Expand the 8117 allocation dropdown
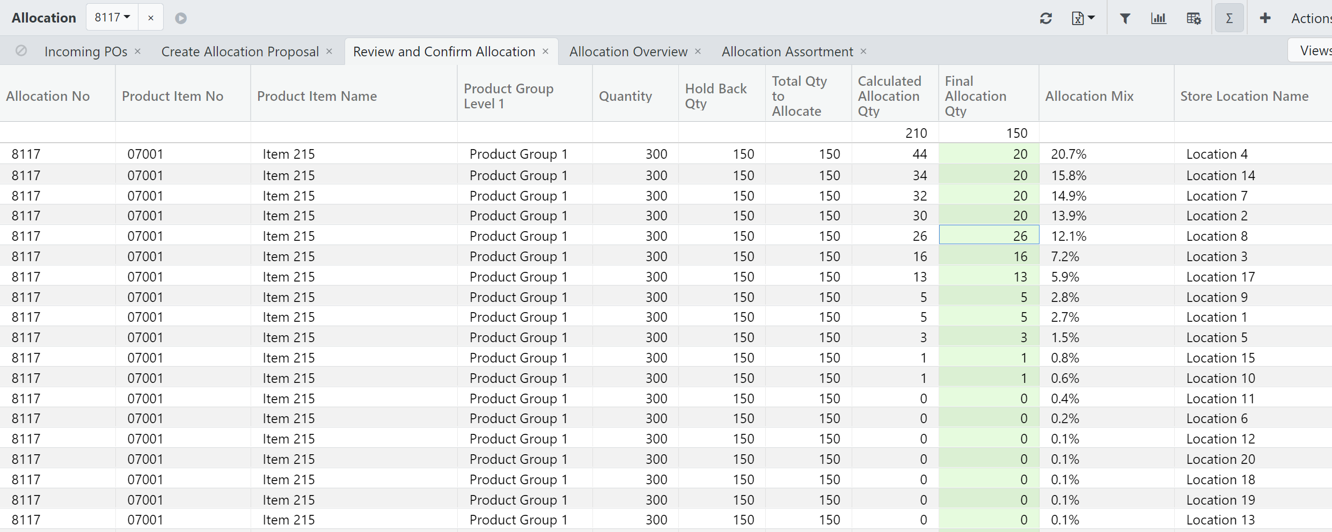 pos(112,18)
